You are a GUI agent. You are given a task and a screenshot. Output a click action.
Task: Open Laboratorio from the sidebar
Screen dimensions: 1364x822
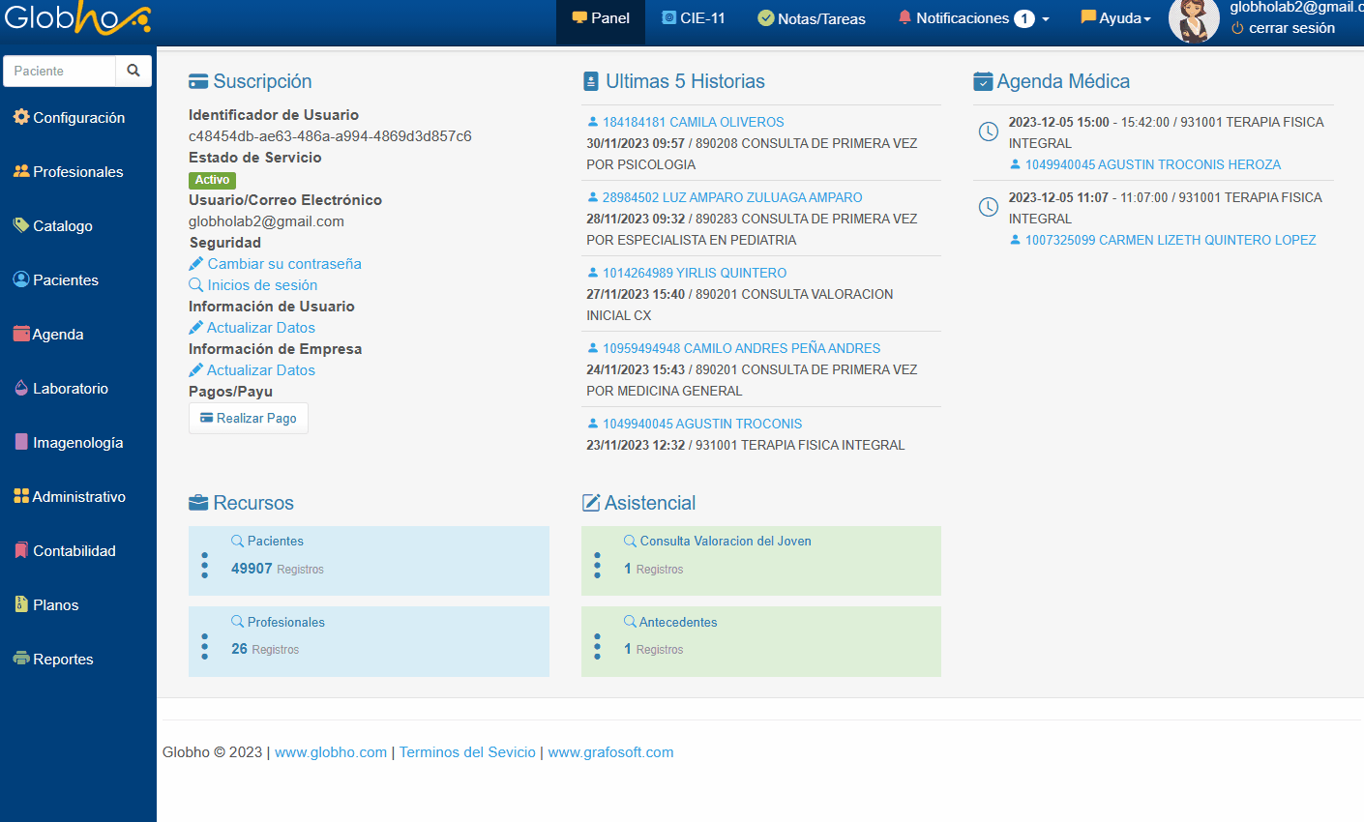pyautogui.click(x=70, y=389)
